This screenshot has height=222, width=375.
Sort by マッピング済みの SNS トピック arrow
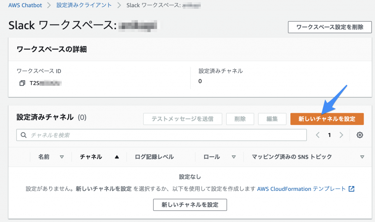[x=362, y=157]
